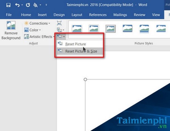Click the Undo arrow icon
170x131 pixels.
point(17,5)
